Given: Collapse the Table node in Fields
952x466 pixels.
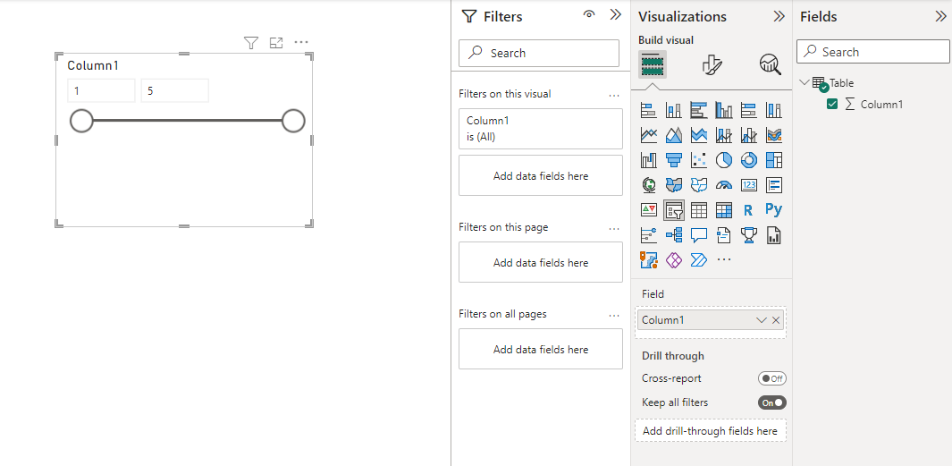Looking at the screenshot, I should tap(805, 82).
